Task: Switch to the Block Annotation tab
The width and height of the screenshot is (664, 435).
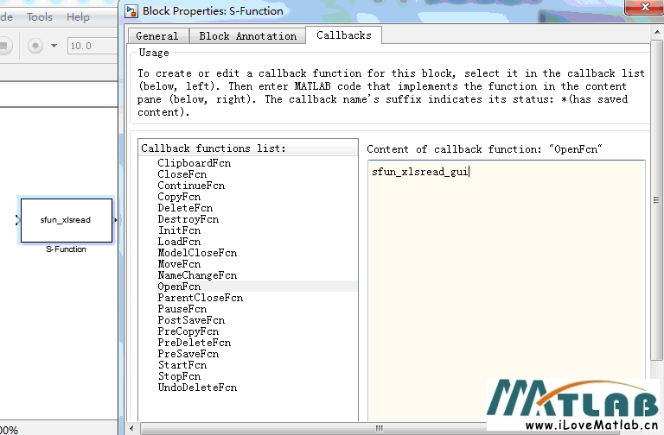Action: click(248, 36)
